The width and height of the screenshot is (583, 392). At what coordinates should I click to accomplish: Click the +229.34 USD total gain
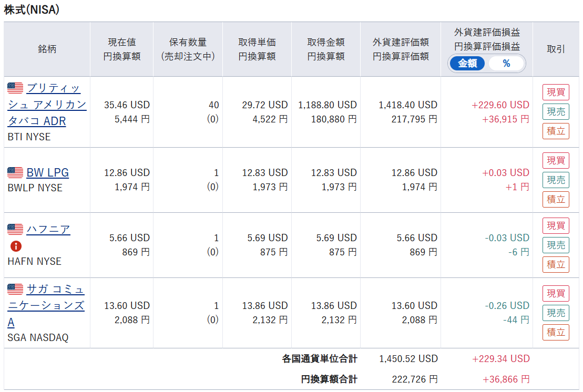(501, 358)
